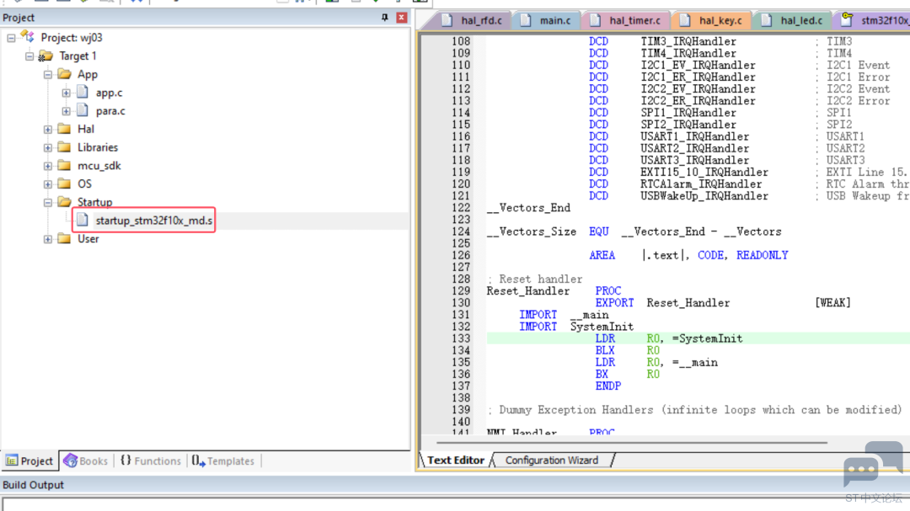Image resolution: width=910 pixels, height=511 pixels.
Task: Collapse the Startup folder
Action: [47, 202]
